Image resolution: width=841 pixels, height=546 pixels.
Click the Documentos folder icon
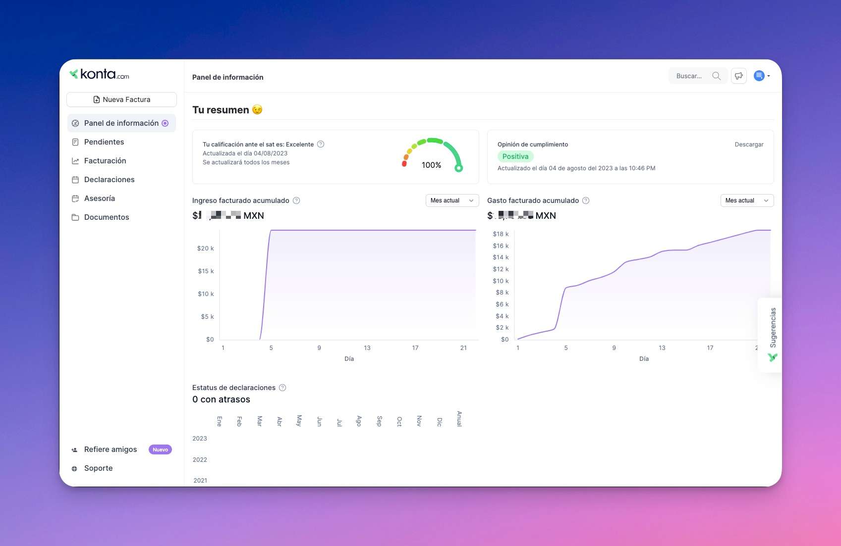coord(75,217)
